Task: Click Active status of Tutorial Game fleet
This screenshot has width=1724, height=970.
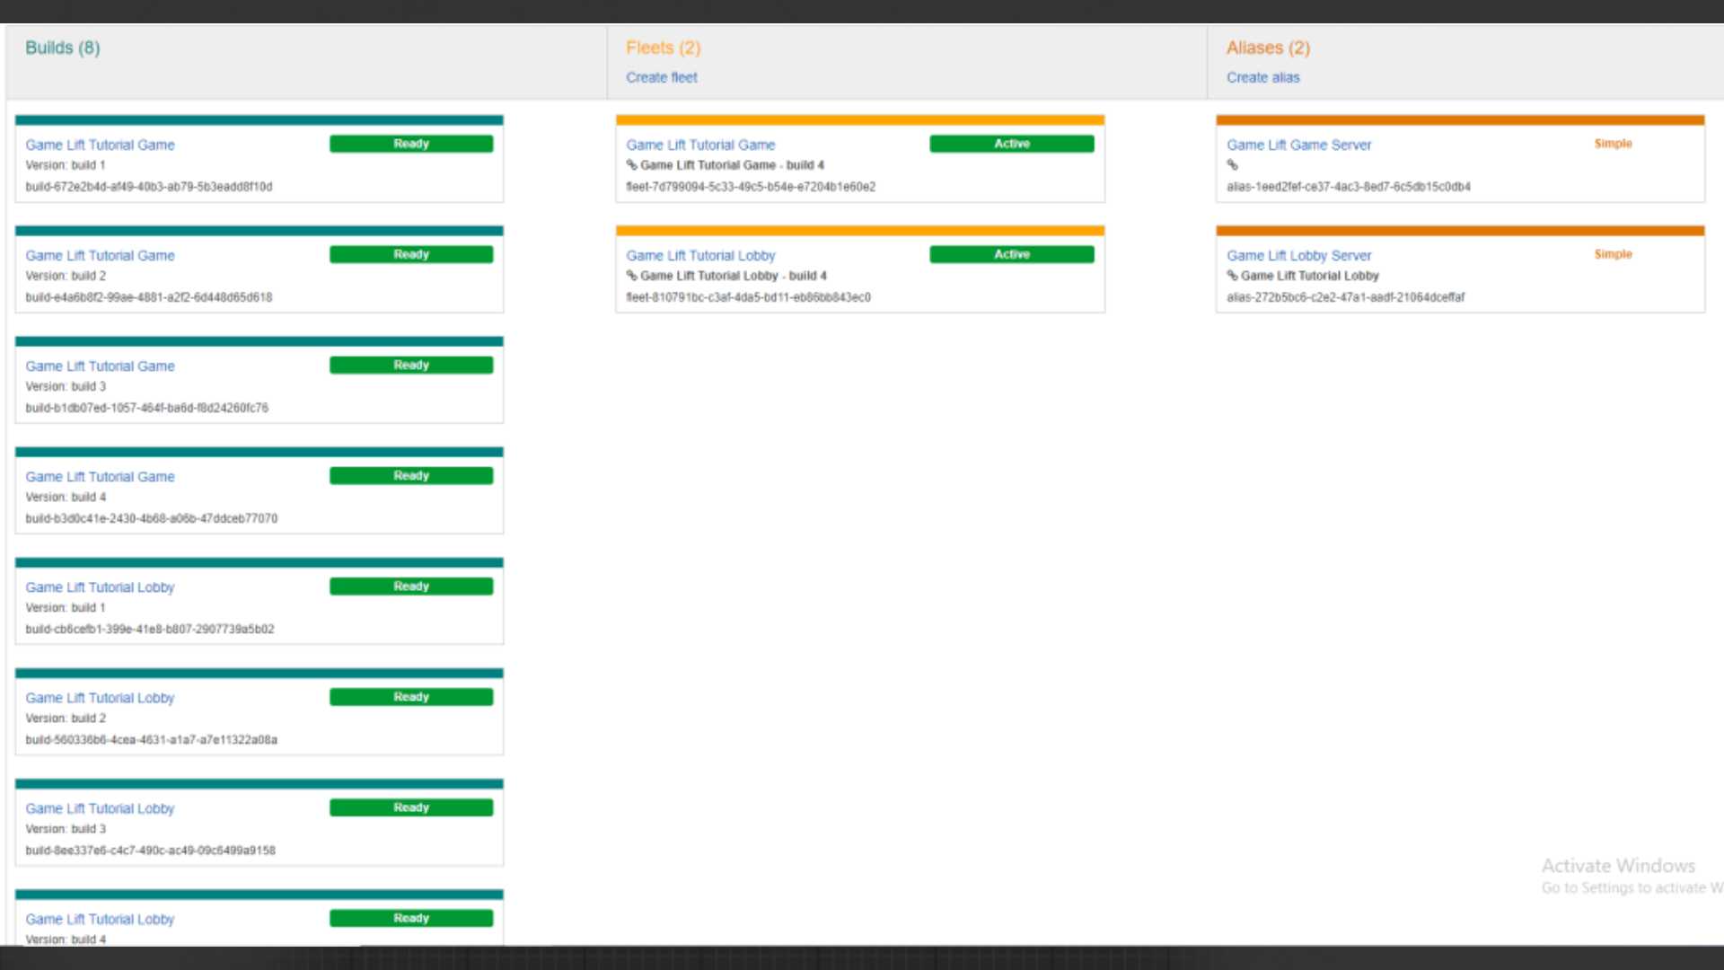Action: coord(1012,144)
